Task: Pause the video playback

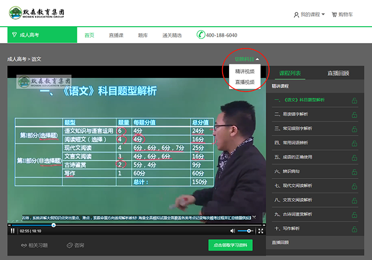Action: 13,231
